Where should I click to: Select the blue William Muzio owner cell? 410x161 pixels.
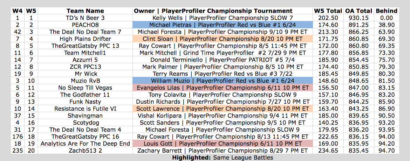(x=223, y=81)
